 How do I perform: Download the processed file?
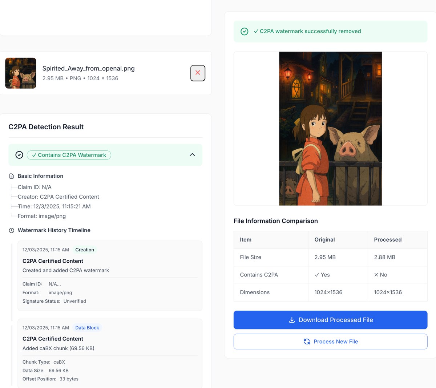(330, 320)
